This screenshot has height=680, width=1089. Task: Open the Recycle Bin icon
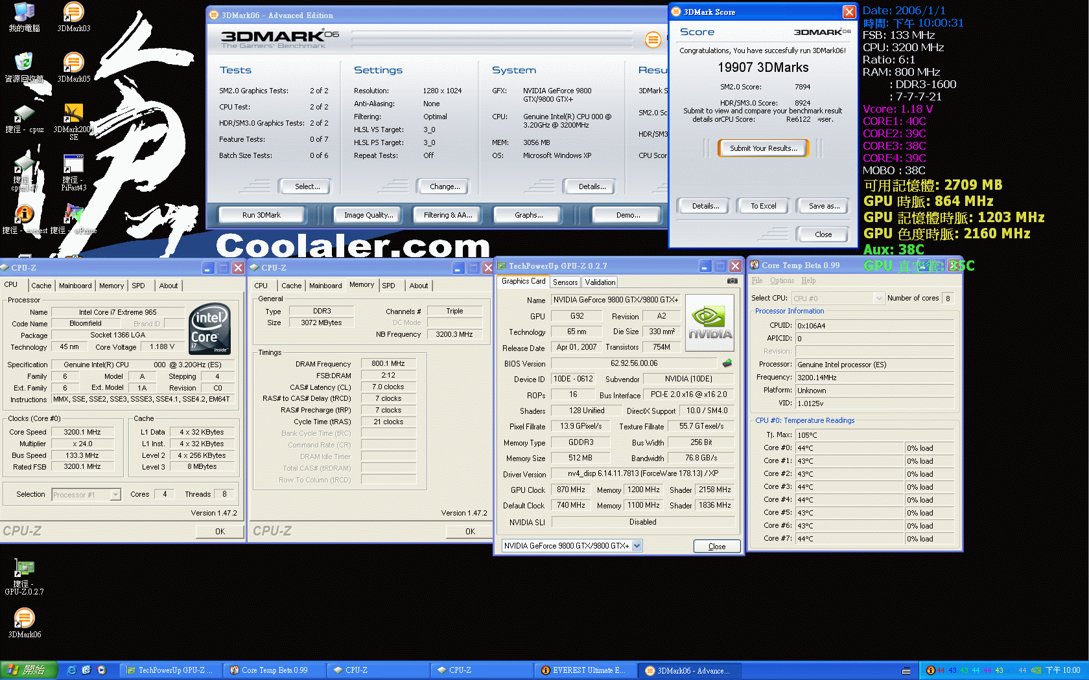tap(24, 67)
